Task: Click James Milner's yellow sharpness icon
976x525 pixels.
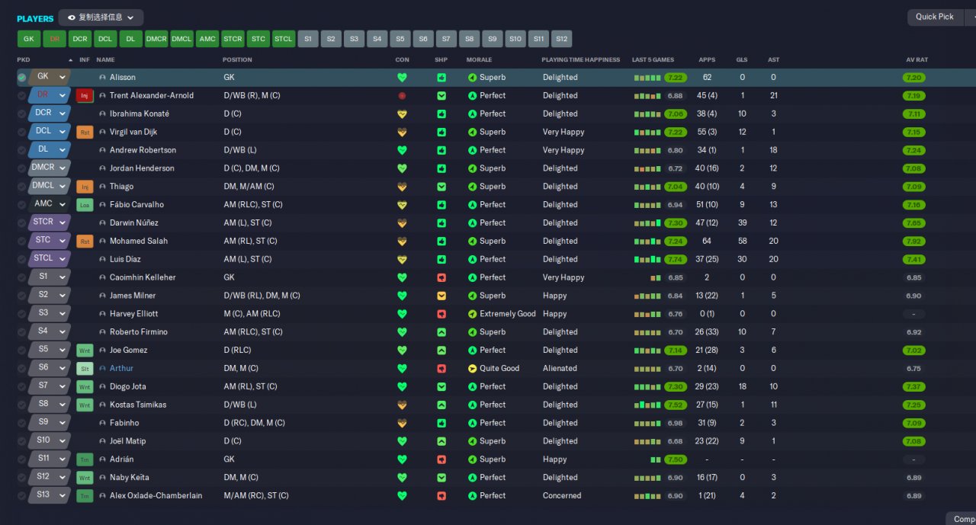Action: point(441,296)
